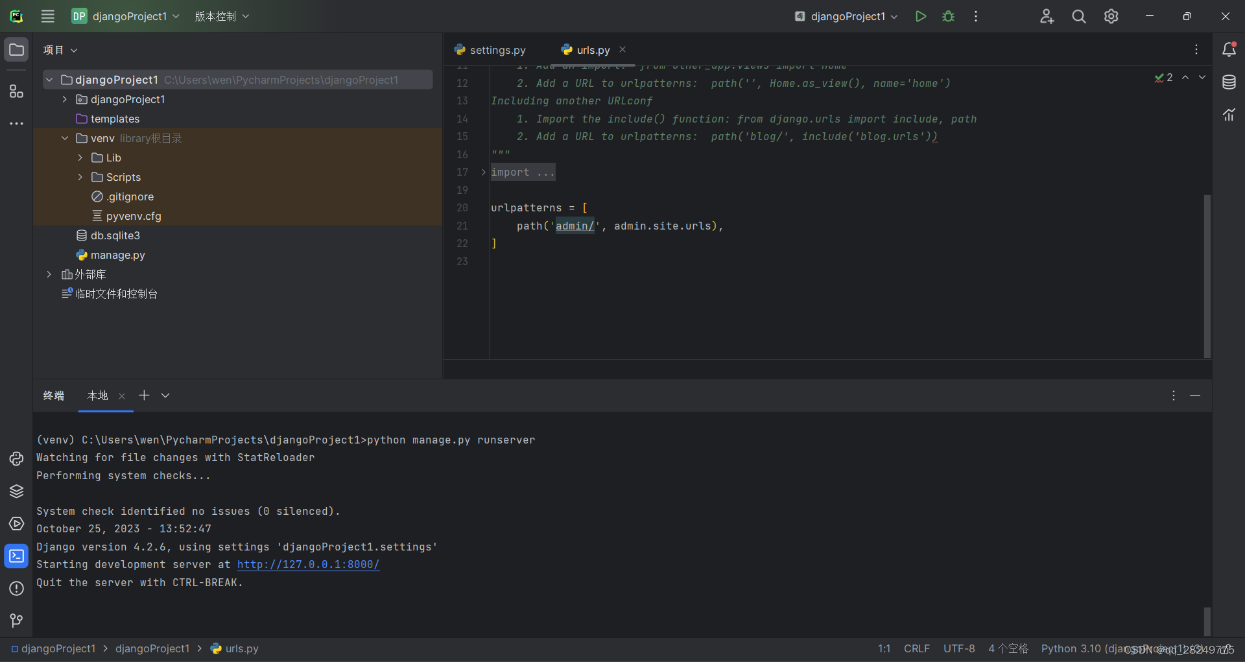
Task: Click the editor vertical scrollbar
Action: point(1207,276)
